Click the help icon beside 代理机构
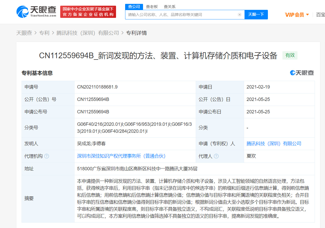 [46, 156]
